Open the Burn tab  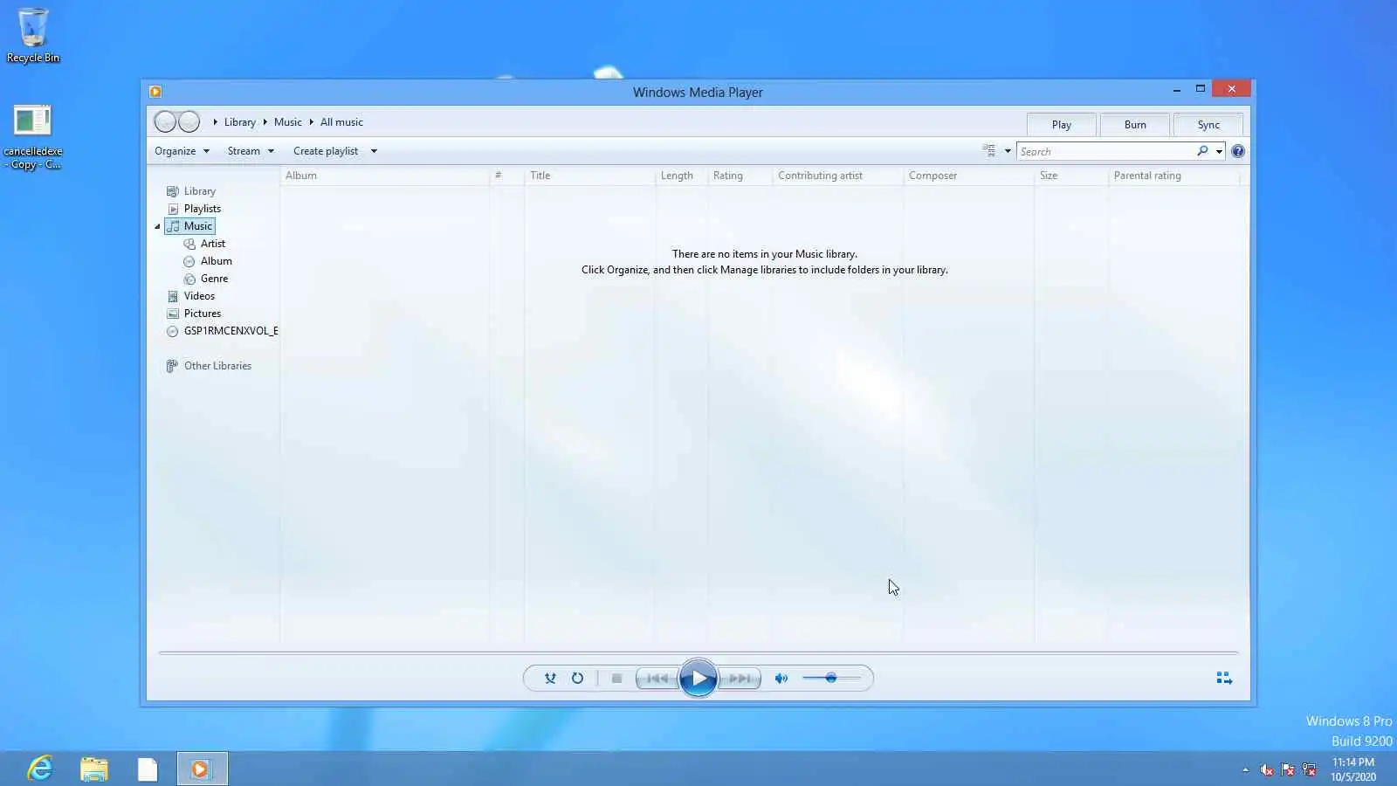1135,125
